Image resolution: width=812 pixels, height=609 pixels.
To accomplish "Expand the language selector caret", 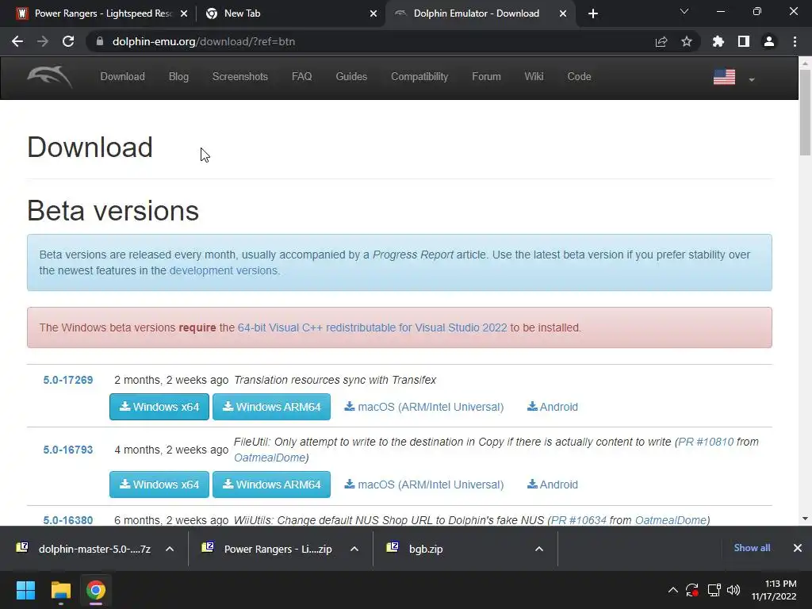I will [752, 80].
